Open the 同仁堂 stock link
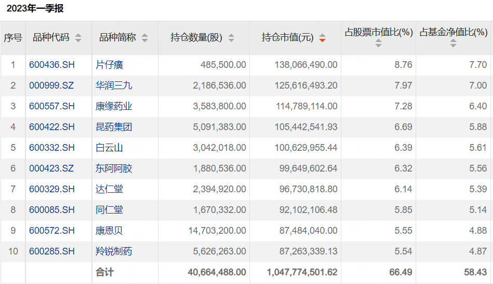Image resolution: width=493 pixels, height=284 pixels. (x=109, y=209)
